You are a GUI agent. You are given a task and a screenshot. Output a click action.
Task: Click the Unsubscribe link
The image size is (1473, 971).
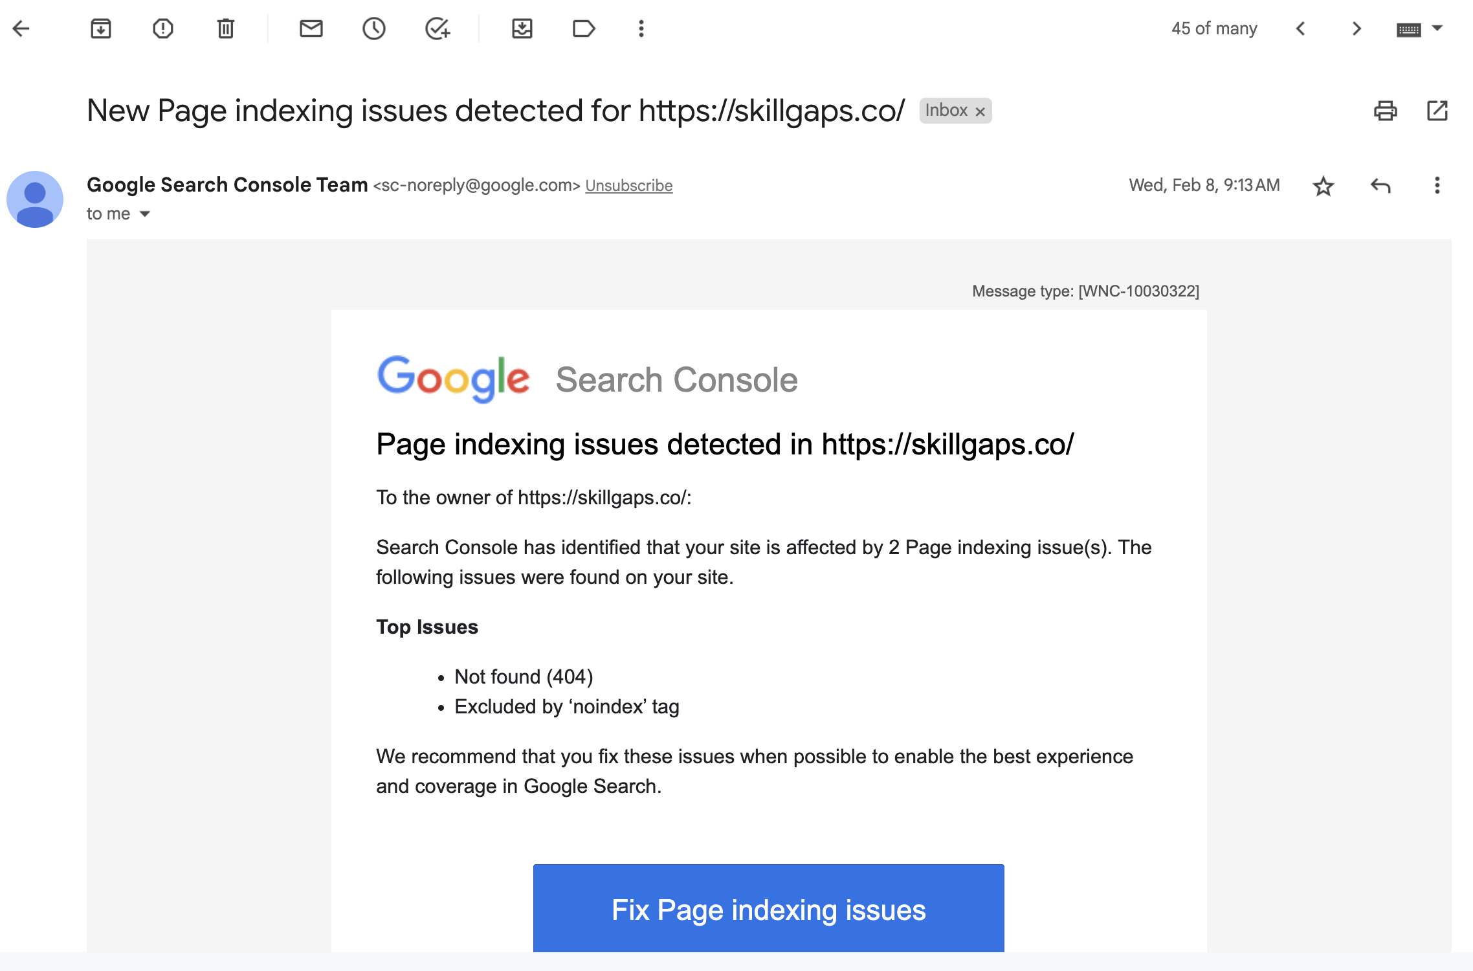628,186
